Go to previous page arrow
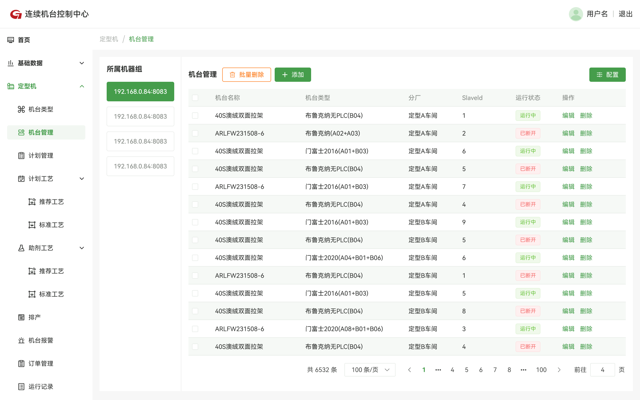The height and width of the screenshot is (400, 640). [x=409, y=370]
